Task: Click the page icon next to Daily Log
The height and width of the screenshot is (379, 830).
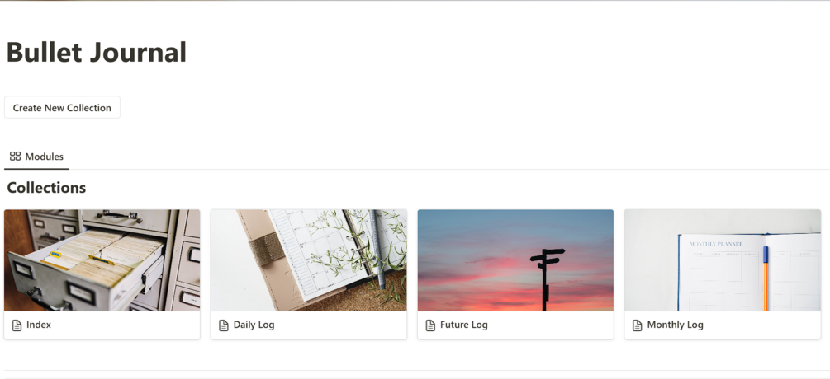Action: [x=224, y=325]
